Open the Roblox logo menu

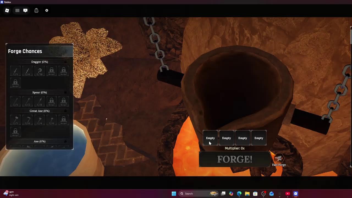[7, 10]
